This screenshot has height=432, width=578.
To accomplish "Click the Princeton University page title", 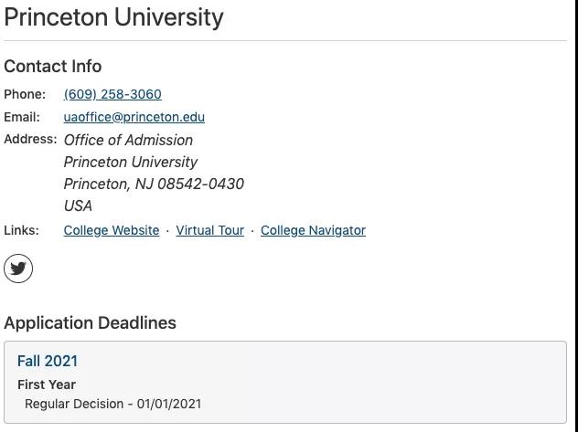I will pyautogui.click(x=114, y=17).
